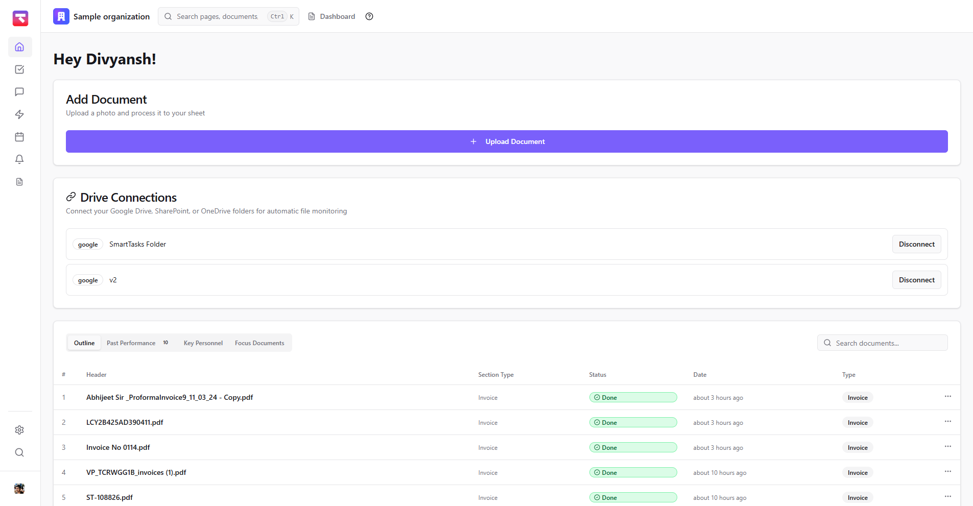The image size is (973, 506).
Task: Select the Home icon in the sidebar
Action: coord(19,46)
